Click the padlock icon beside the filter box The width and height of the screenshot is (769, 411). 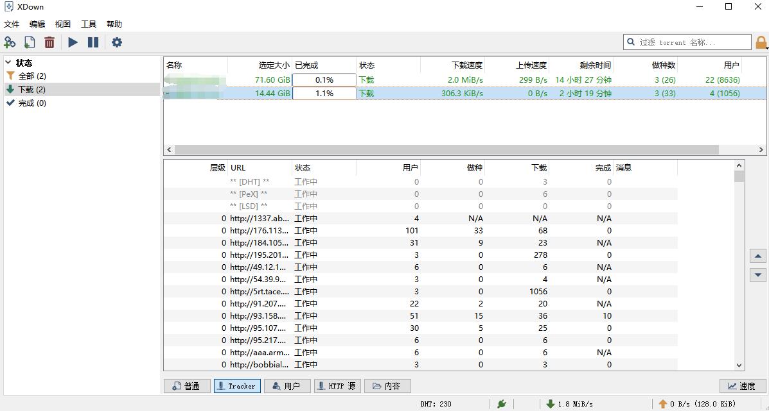coord(761,41)
